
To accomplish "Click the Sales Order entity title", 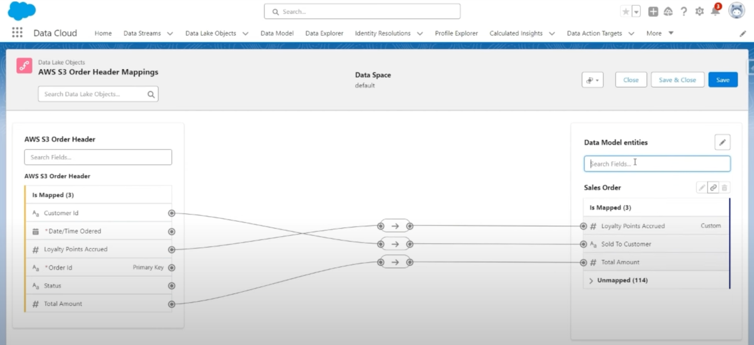I will (602, 187).
